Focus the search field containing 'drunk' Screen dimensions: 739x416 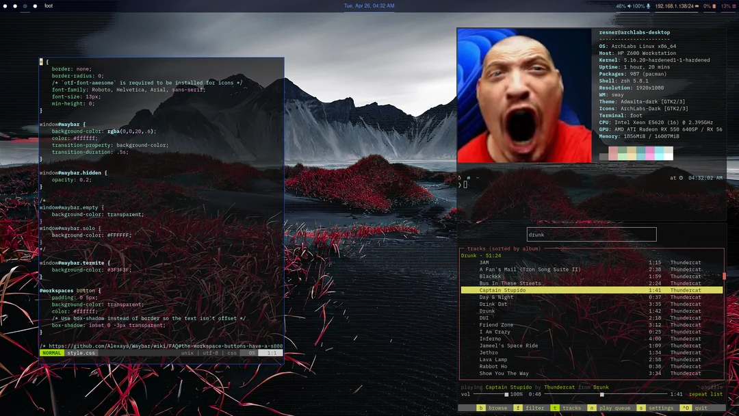pos(591,235)
